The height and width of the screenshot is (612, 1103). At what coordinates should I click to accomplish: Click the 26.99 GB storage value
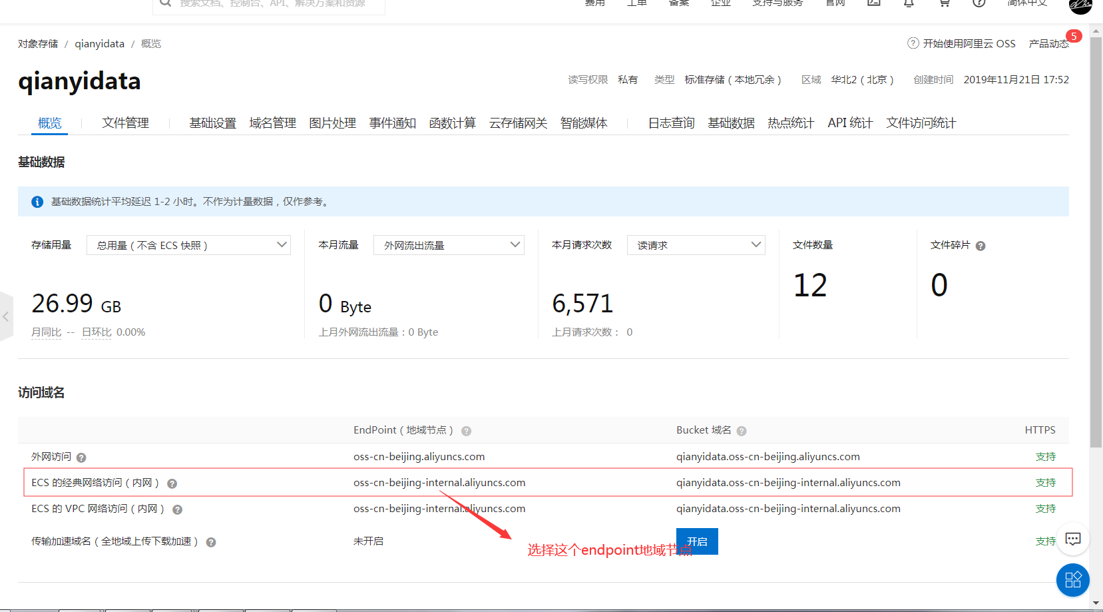pos(77,304)
